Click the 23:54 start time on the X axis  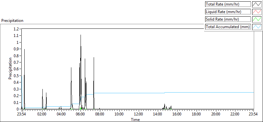[x=22, y=114]
